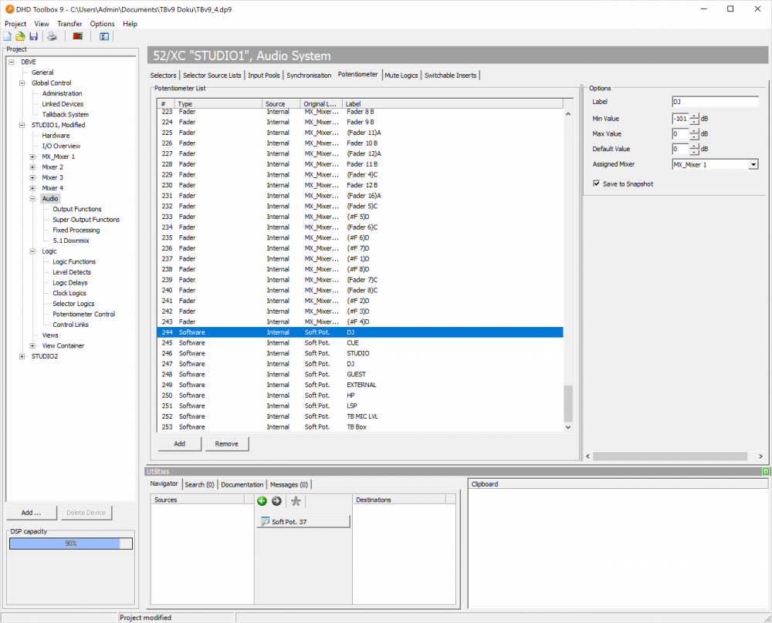772x623 pixels.
Task: Open an existing project using the toolbar icon
Action: tap(20, 36)
